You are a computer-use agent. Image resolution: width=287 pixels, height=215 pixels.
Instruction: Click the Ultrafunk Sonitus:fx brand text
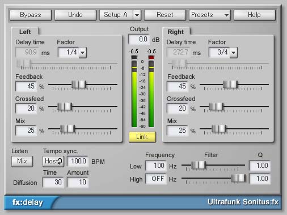[243, 202]
